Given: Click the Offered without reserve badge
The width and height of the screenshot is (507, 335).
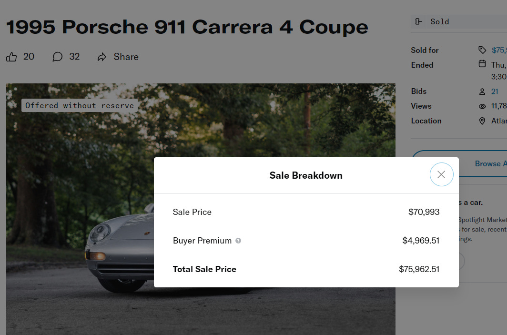Looking at the screenshot, I should [x=80, y=105].
